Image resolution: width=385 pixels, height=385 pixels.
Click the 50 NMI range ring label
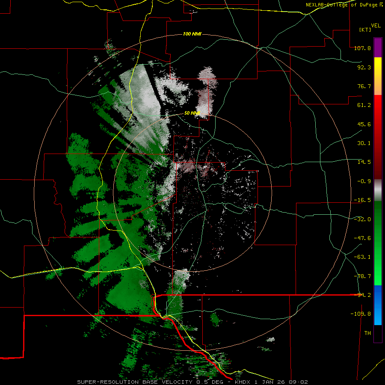click(x=192, y=113)
